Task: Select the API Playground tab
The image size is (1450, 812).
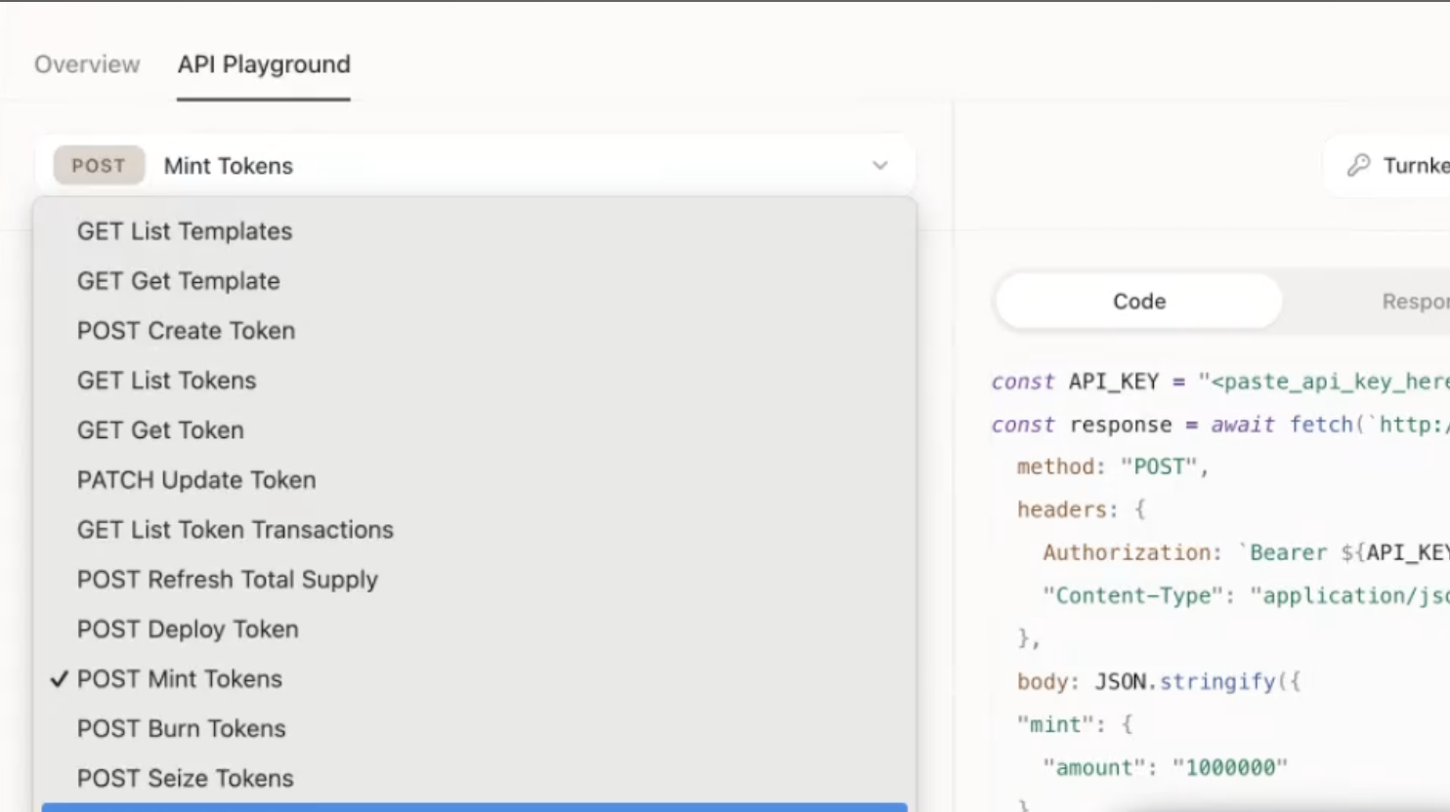Action: pyautogui.click(x=264, y=64)
